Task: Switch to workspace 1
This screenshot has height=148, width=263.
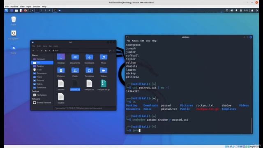Action: point(37,10)
